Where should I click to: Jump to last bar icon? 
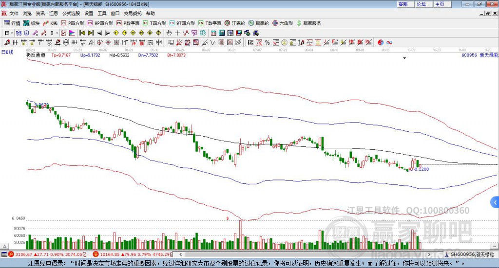91,33
